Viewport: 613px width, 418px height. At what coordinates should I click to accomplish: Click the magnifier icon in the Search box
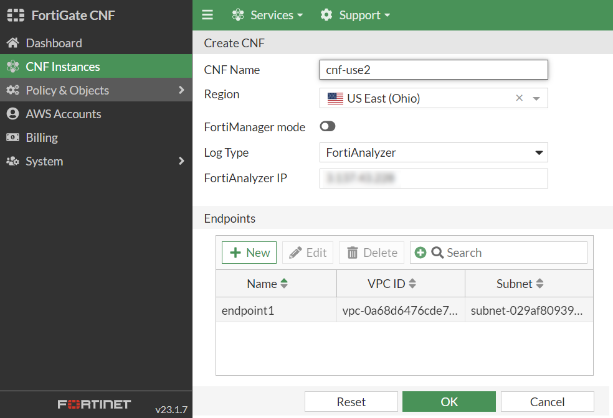pyautogui.click(x=437, y=253)
